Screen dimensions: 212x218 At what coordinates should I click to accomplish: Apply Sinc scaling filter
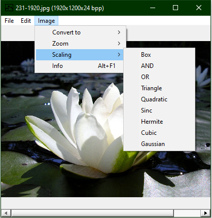[x=159, y=111]
